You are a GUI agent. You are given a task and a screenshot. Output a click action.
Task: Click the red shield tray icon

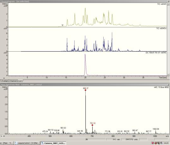(x=153, y=143)
